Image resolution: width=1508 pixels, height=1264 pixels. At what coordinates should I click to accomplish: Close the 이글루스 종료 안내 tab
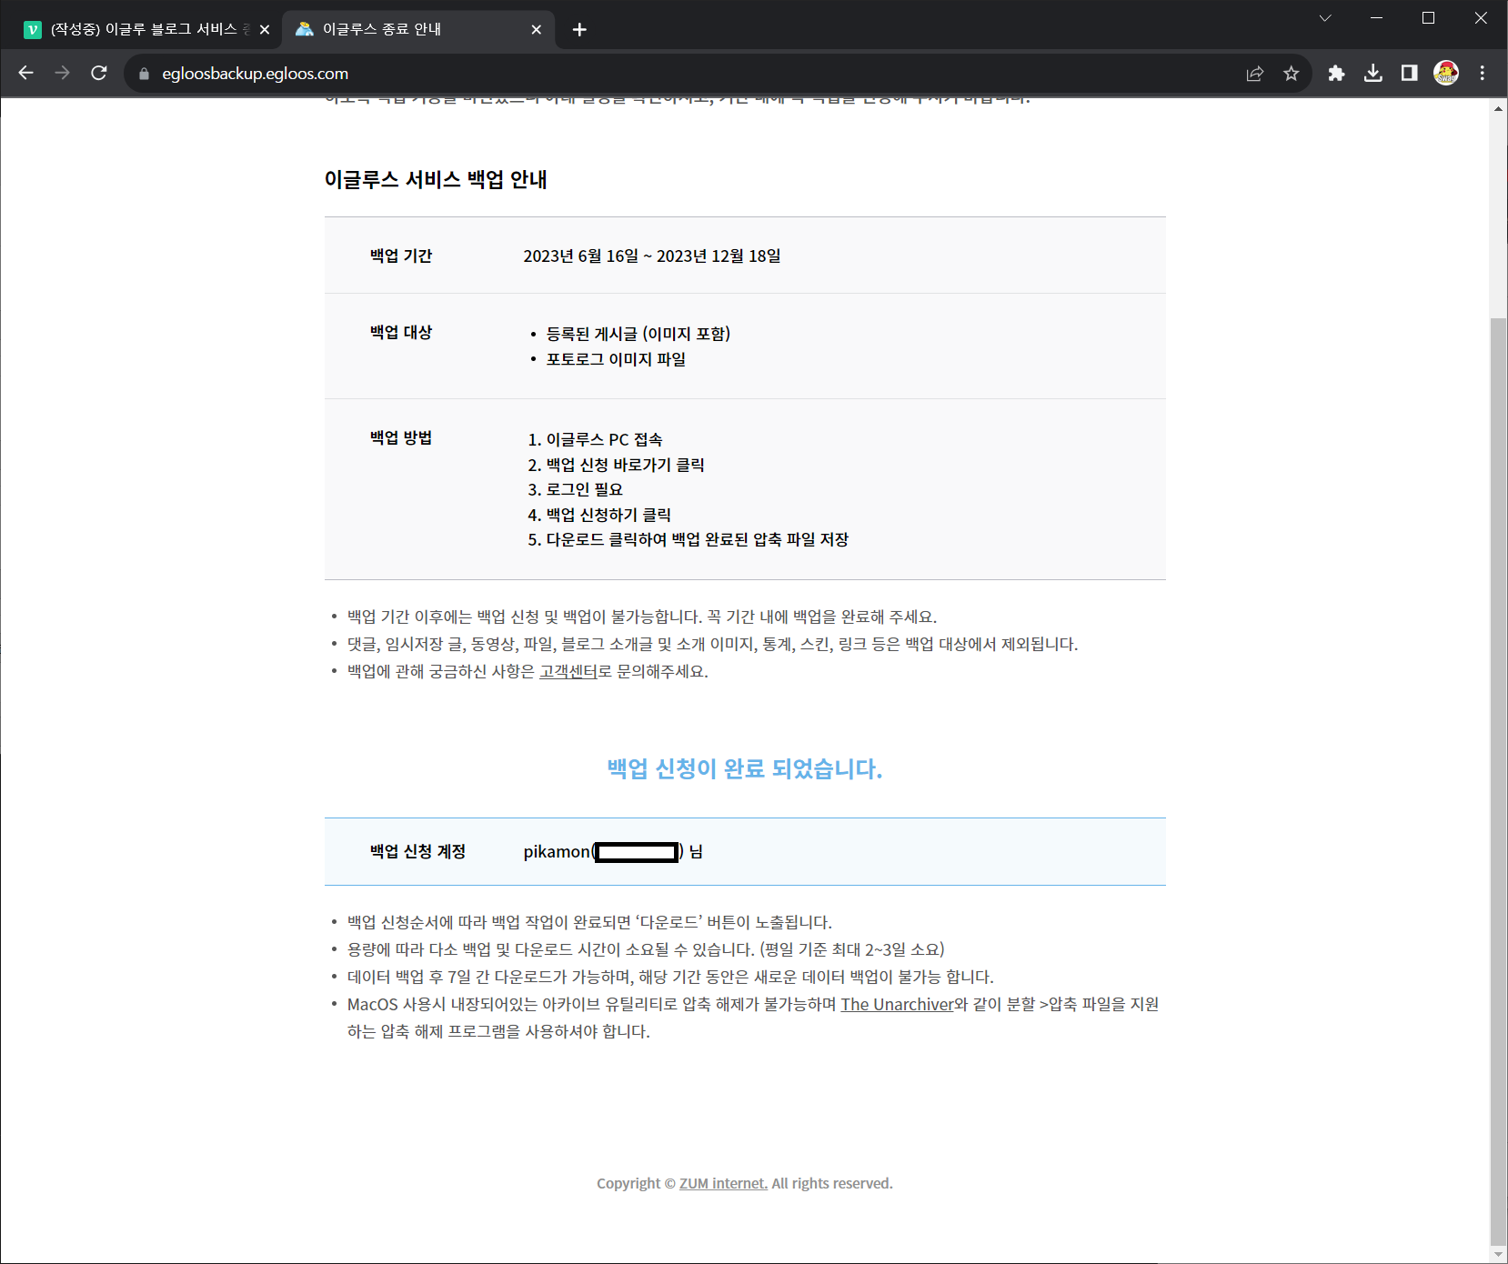coord(537,29)
